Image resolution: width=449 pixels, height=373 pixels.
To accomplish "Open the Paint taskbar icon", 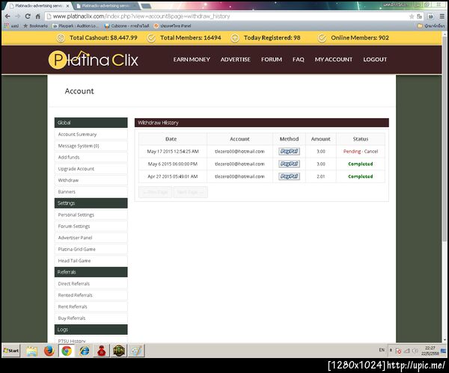I will pyautogui.click(x=137, y=351).
